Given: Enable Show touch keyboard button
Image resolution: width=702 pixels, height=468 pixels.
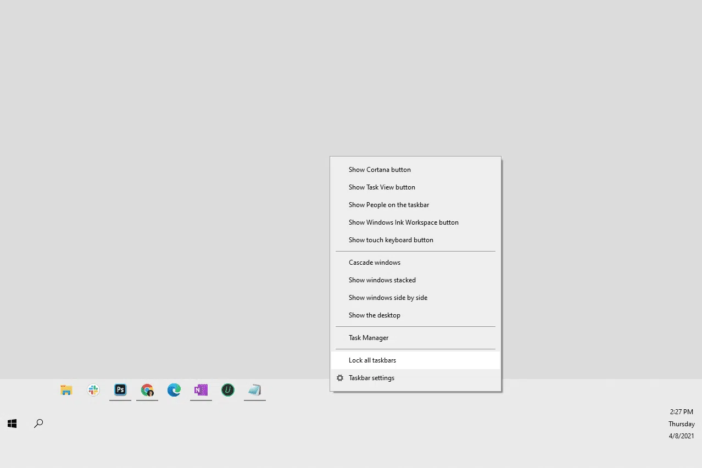Looking at the screenshot, I should tap(391, 240).
